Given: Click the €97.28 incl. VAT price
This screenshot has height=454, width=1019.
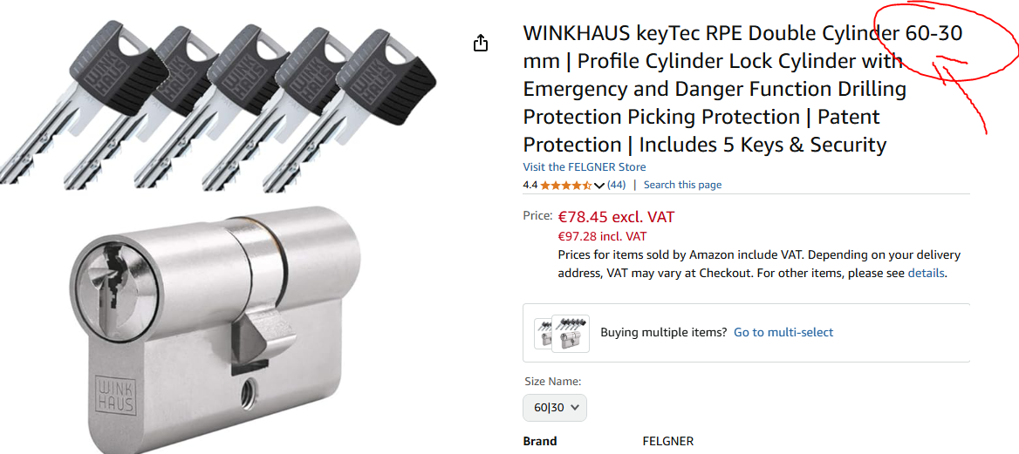Looking at the screenshot, I should point(603,237).
